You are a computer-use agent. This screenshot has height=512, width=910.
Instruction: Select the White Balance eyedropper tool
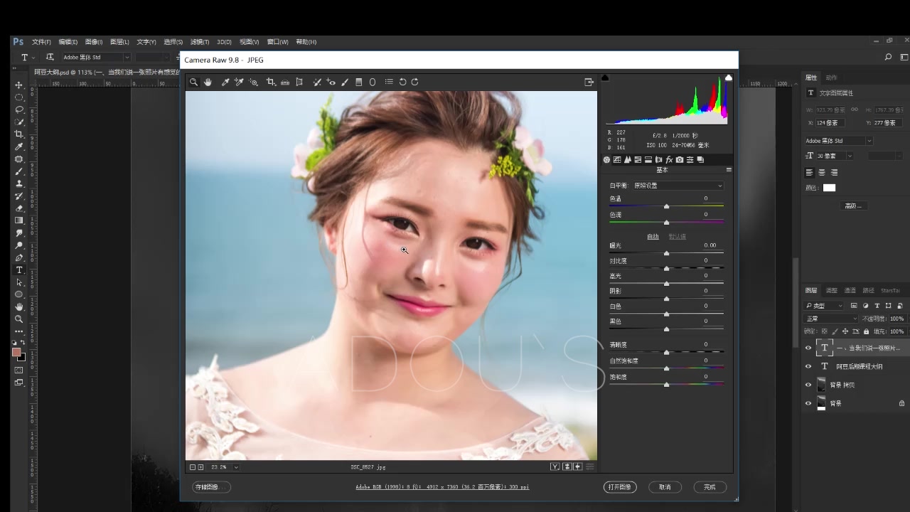click(225, 82)
